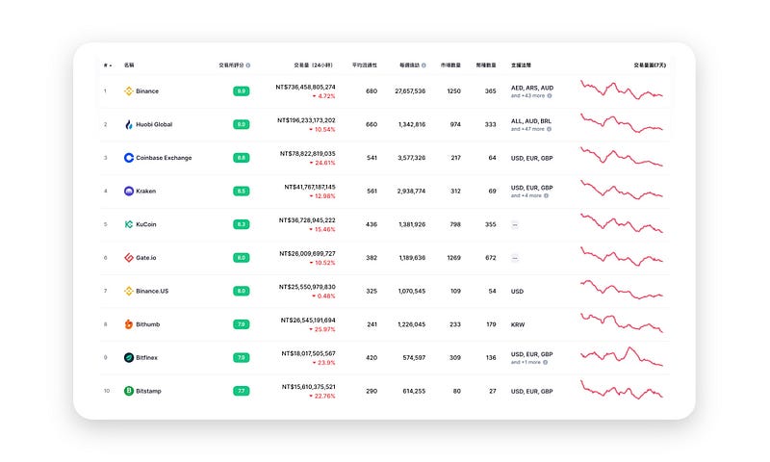Expand 'and +47 more' fiat list for Huobi
Viewport: 770px width, 462px height.
click(x=527, y=129)
